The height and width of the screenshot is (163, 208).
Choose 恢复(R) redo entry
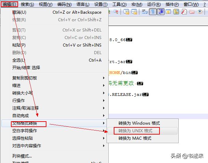coord(55,20)
